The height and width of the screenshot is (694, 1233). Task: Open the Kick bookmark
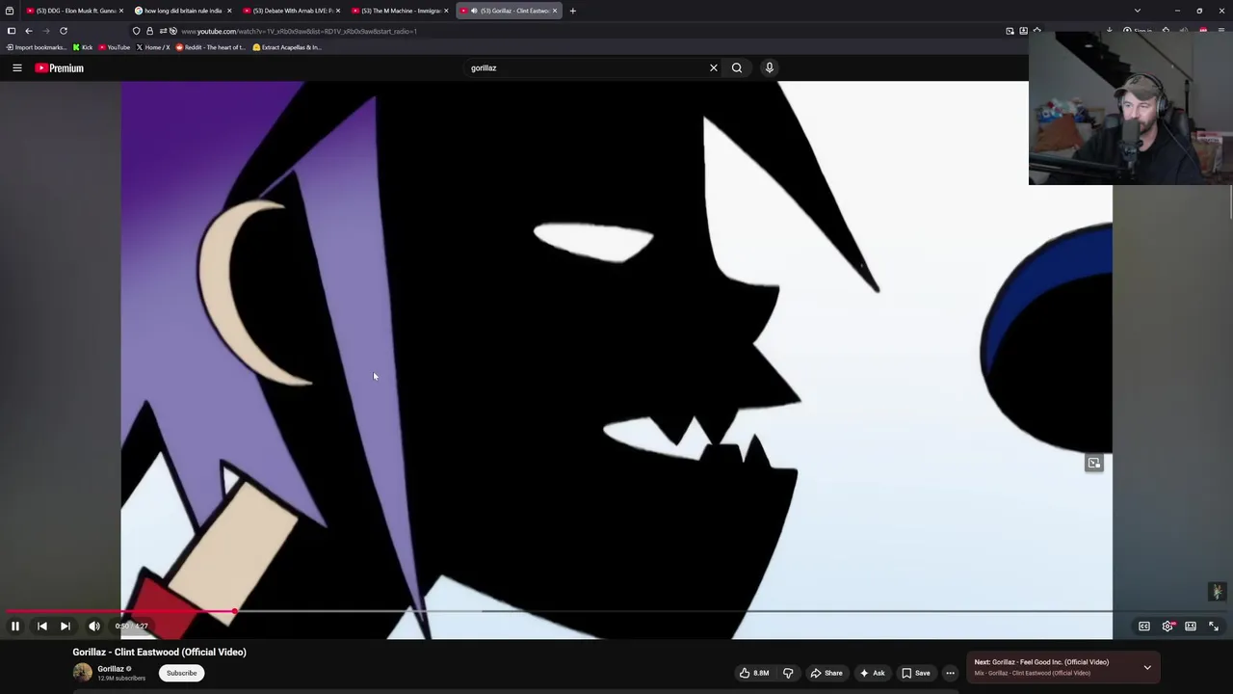(x=83, y=47)
